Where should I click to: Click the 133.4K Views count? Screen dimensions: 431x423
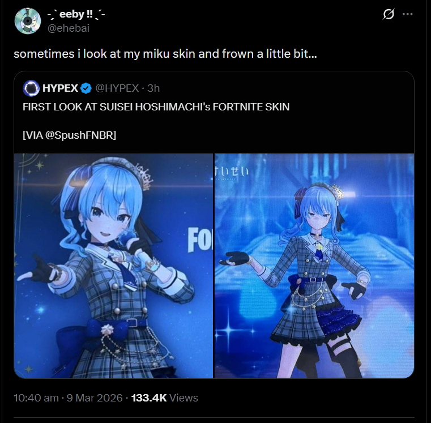point(165,398)
